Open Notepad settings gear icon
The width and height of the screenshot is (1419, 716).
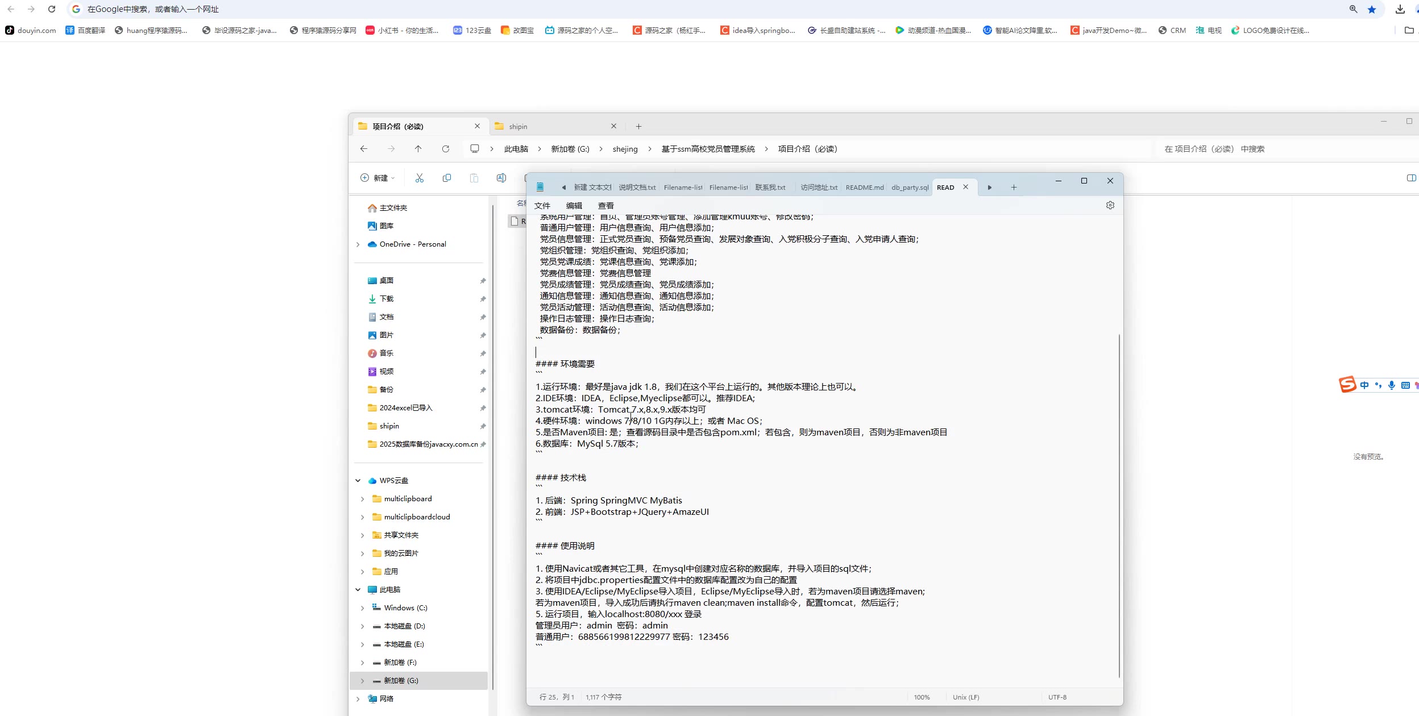(x=1110, y=205)
